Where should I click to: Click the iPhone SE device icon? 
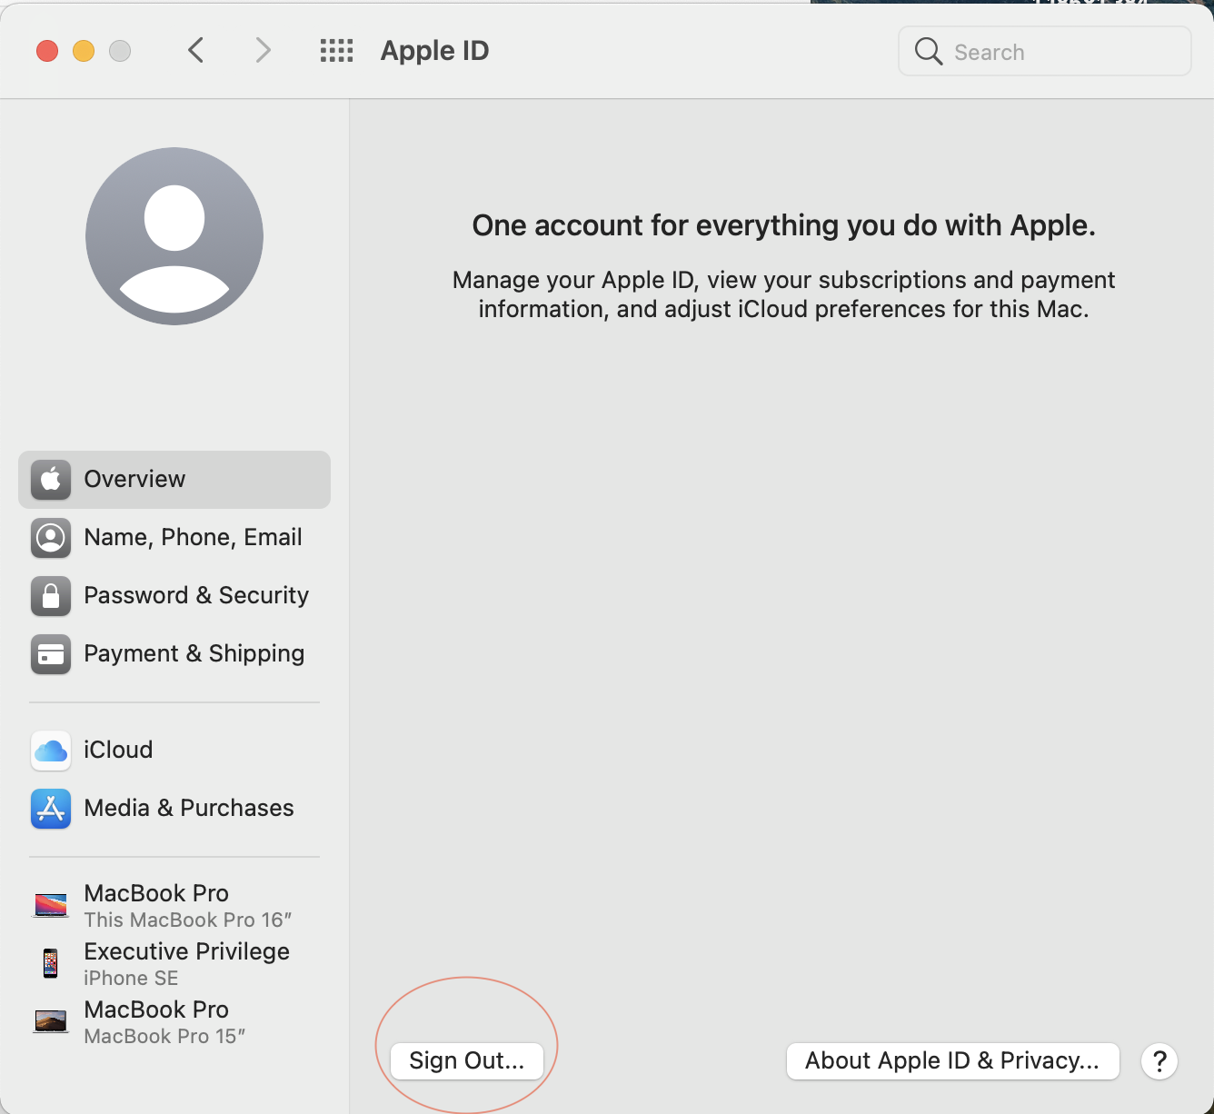(x=51, y=963)
